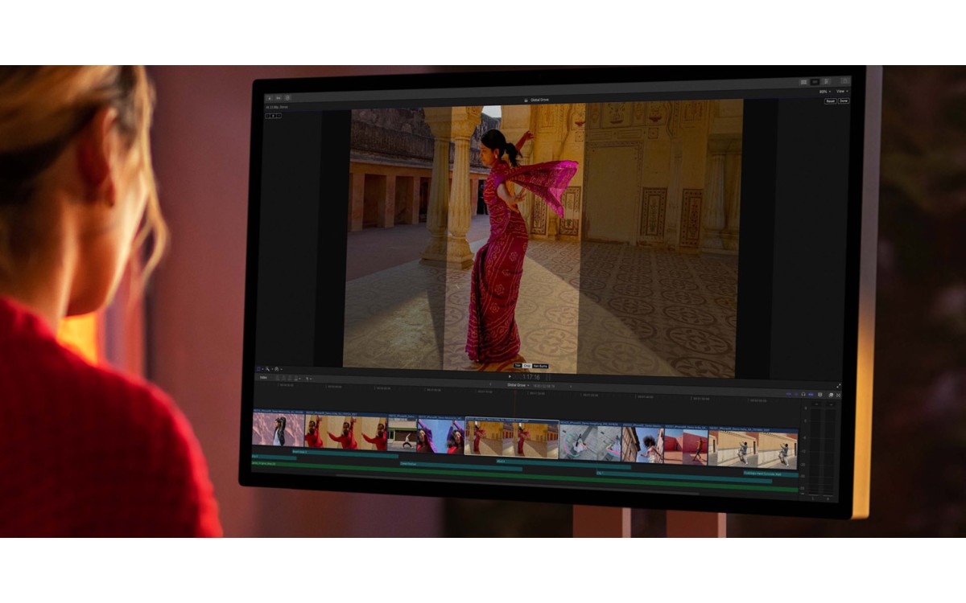Click the audio meters panel
This screenshot has height=603, width=966.
(x=819, y=450)
